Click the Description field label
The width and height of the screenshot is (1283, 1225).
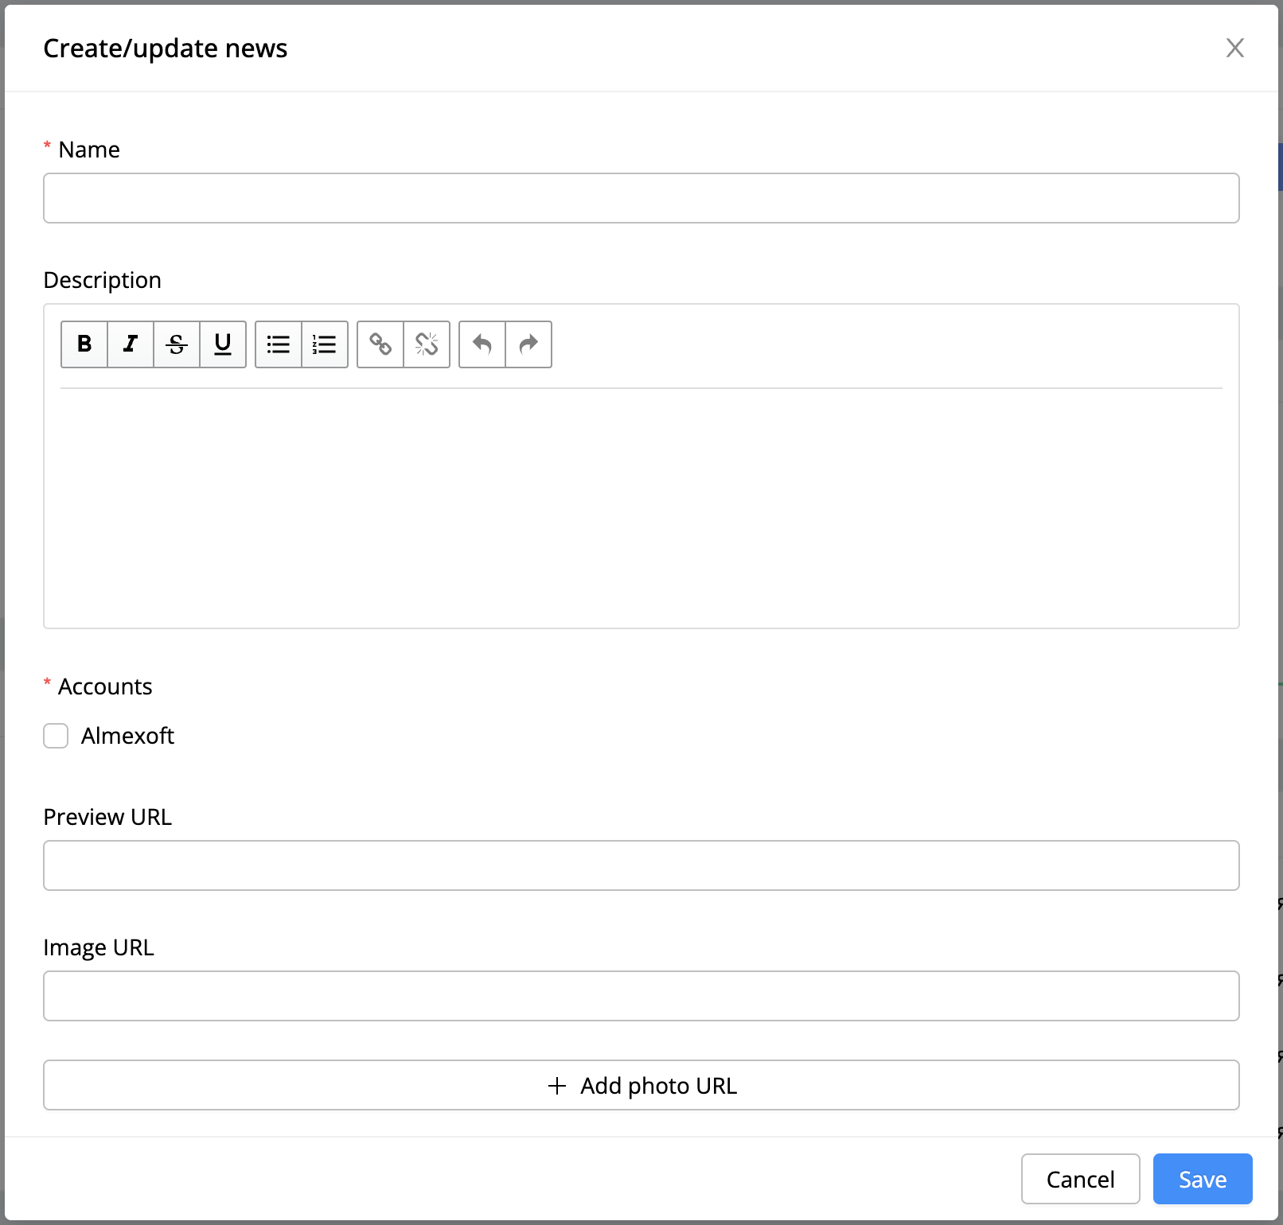tap(103, 280)
